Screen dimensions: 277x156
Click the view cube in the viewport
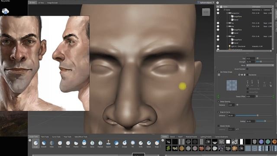coord(206,12)
